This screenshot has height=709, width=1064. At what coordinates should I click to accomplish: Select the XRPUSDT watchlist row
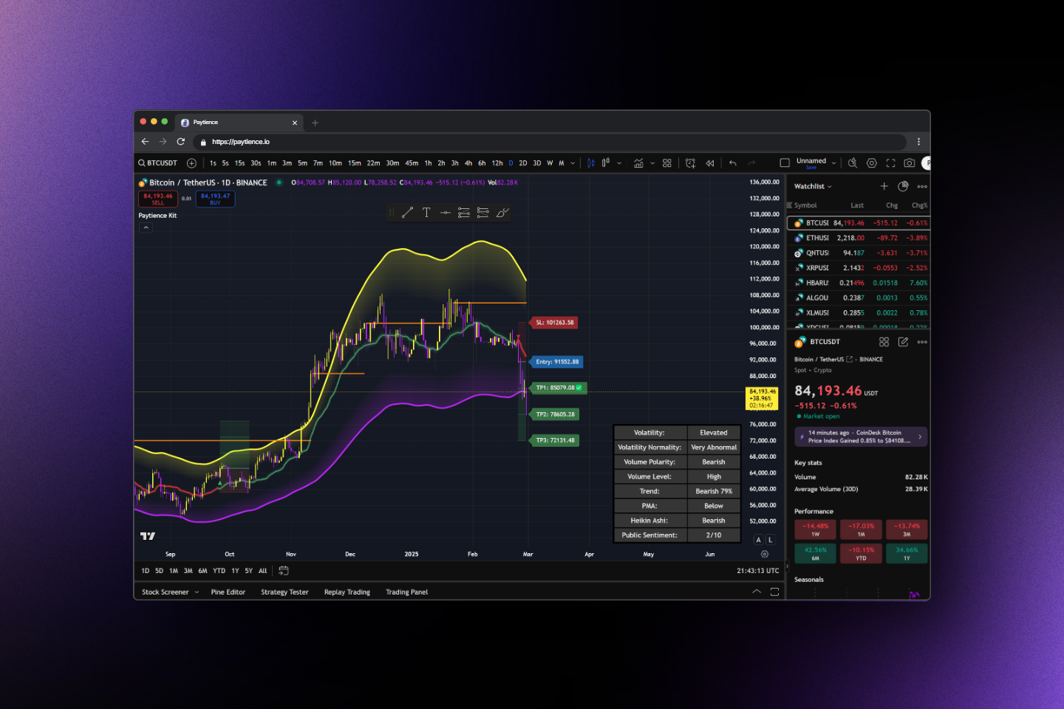(859, 268)
